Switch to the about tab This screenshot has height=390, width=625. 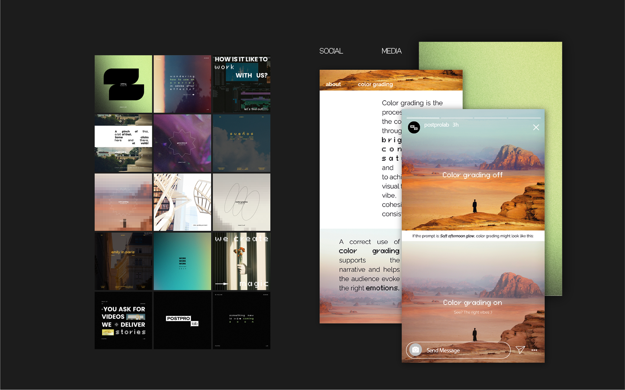(x=333, y=84)
